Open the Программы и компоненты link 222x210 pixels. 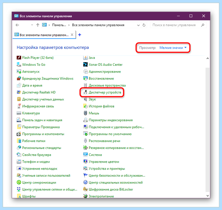point(43,134)
